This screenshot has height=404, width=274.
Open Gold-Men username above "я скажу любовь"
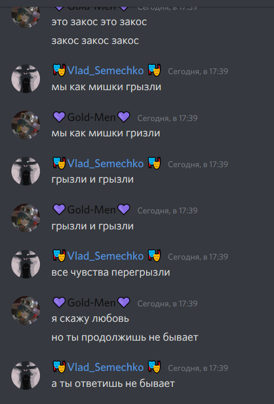[91, 303]
